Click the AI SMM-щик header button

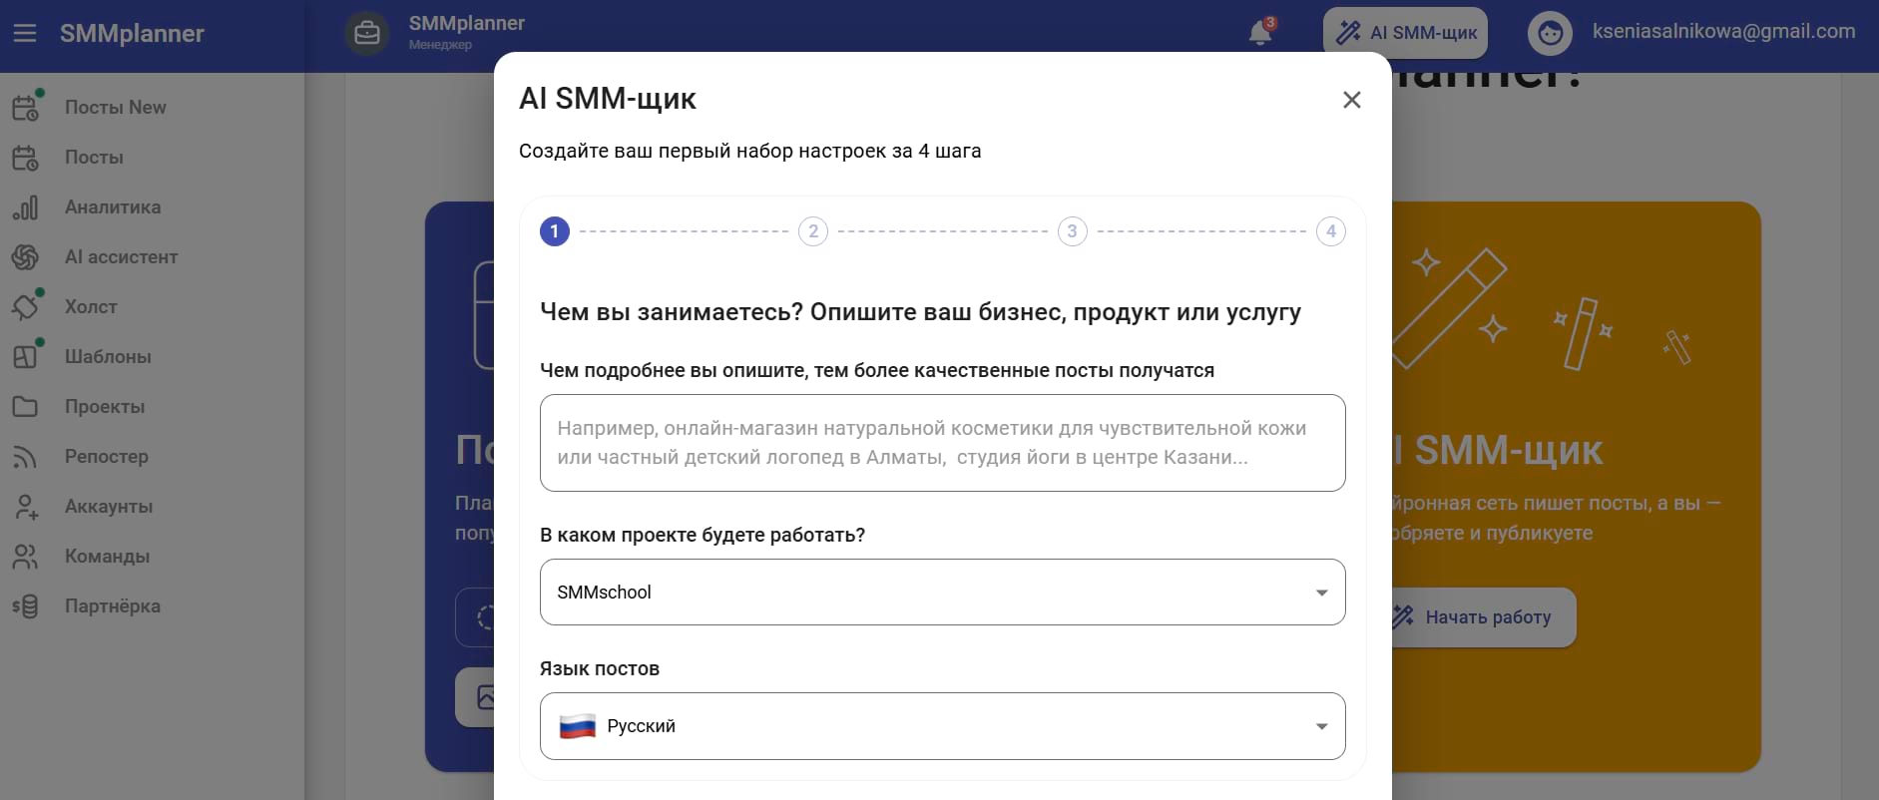click(1405, 33)
